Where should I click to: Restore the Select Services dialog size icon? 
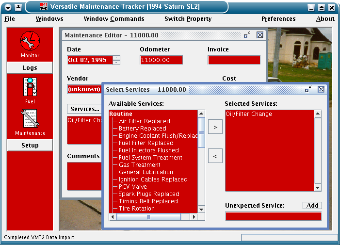(x=308, y=89)
